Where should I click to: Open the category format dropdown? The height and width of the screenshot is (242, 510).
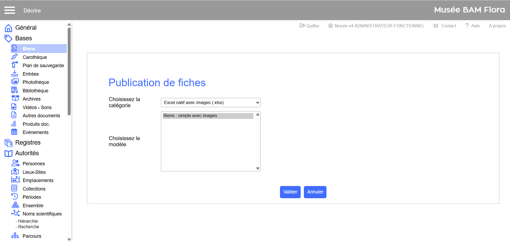(210, 103)
